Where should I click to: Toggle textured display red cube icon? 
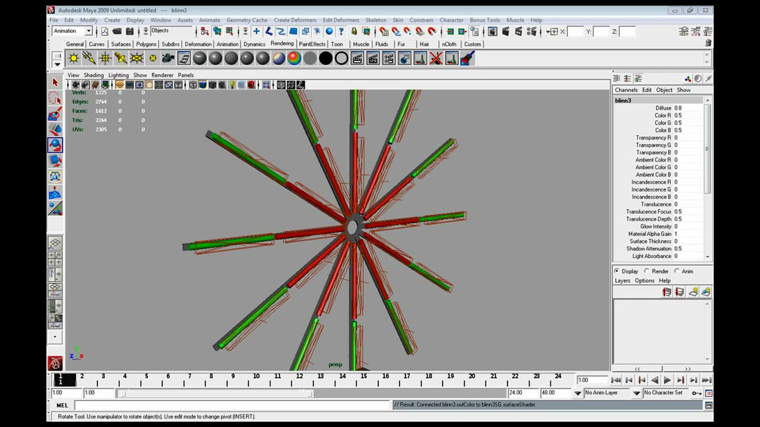click(x=251, y=85)
